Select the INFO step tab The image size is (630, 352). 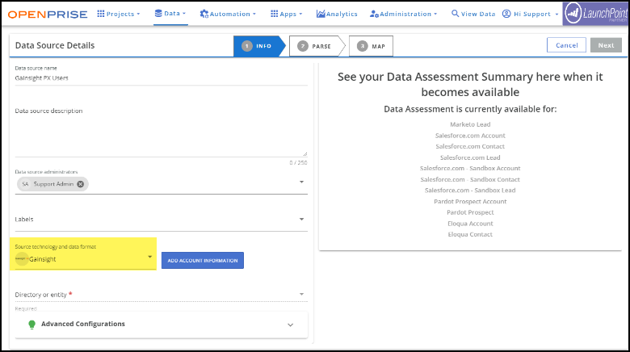point(259,46)
